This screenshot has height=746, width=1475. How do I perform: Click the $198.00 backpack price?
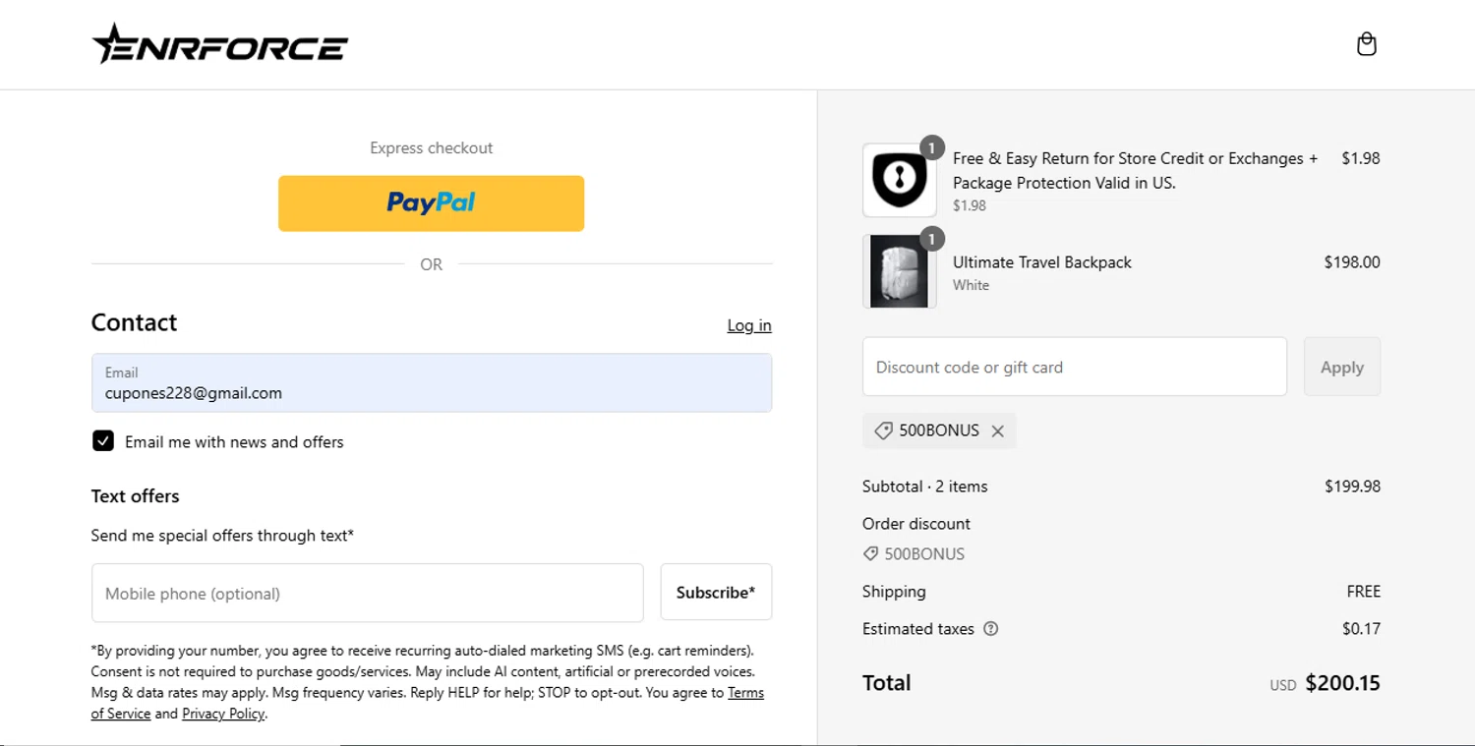pyautogui.click(x=1352, y=262)
